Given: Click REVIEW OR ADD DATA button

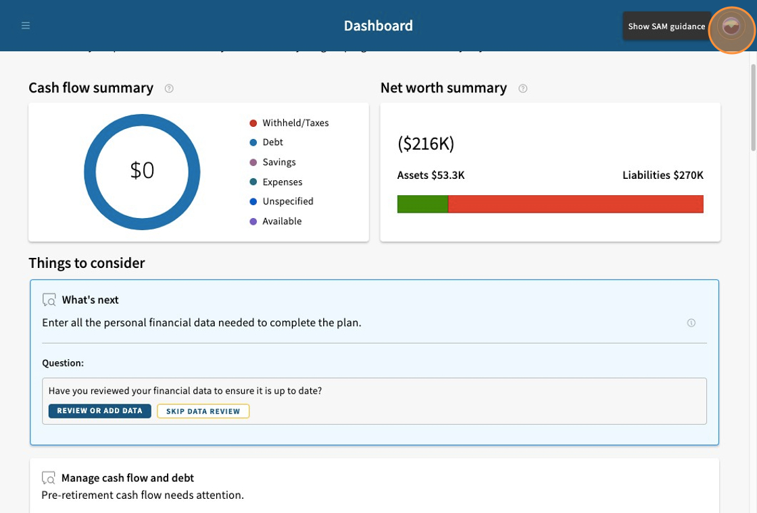Looking at the screenshot, I should (x=100, y=411).
